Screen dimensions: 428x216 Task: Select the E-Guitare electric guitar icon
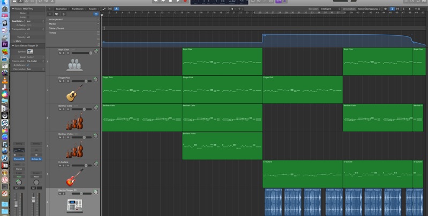click(74, 177)
